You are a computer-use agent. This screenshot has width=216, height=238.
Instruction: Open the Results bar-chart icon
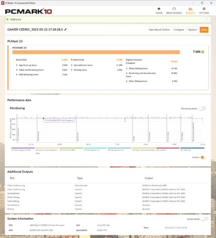190,9
